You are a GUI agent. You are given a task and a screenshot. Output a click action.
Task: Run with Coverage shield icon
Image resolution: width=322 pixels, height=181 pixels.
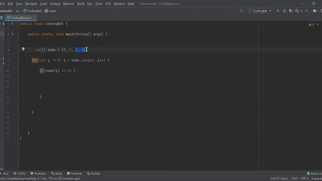tap(291, 11)
